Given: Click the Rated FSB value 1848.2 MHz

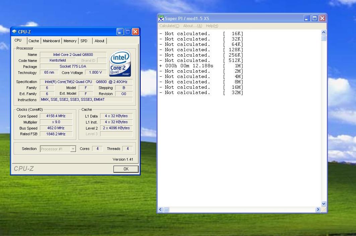Looking at the screenshot, I should click(56, 134).
